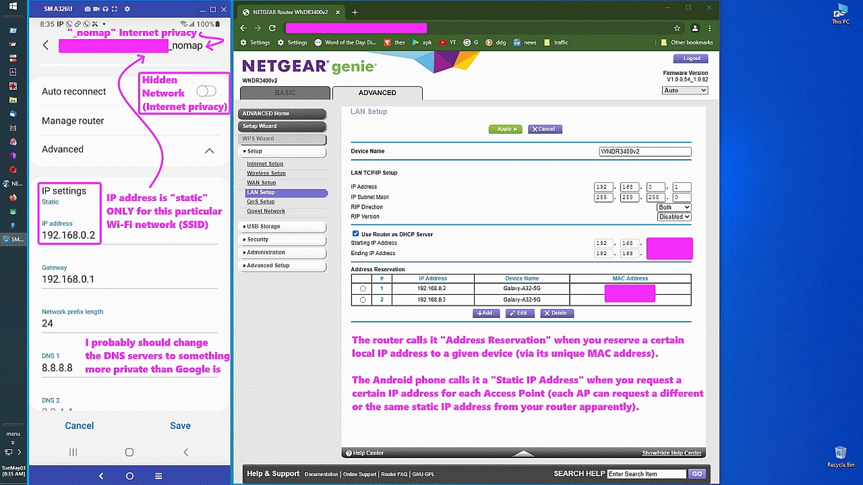
Task: Select address reservation row 192.168.0.2
Action: tap(363, 289)
